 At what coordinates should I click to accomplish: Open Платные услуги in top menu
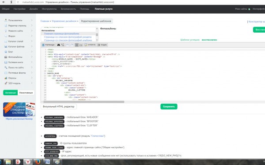click(x=104, y=9)
